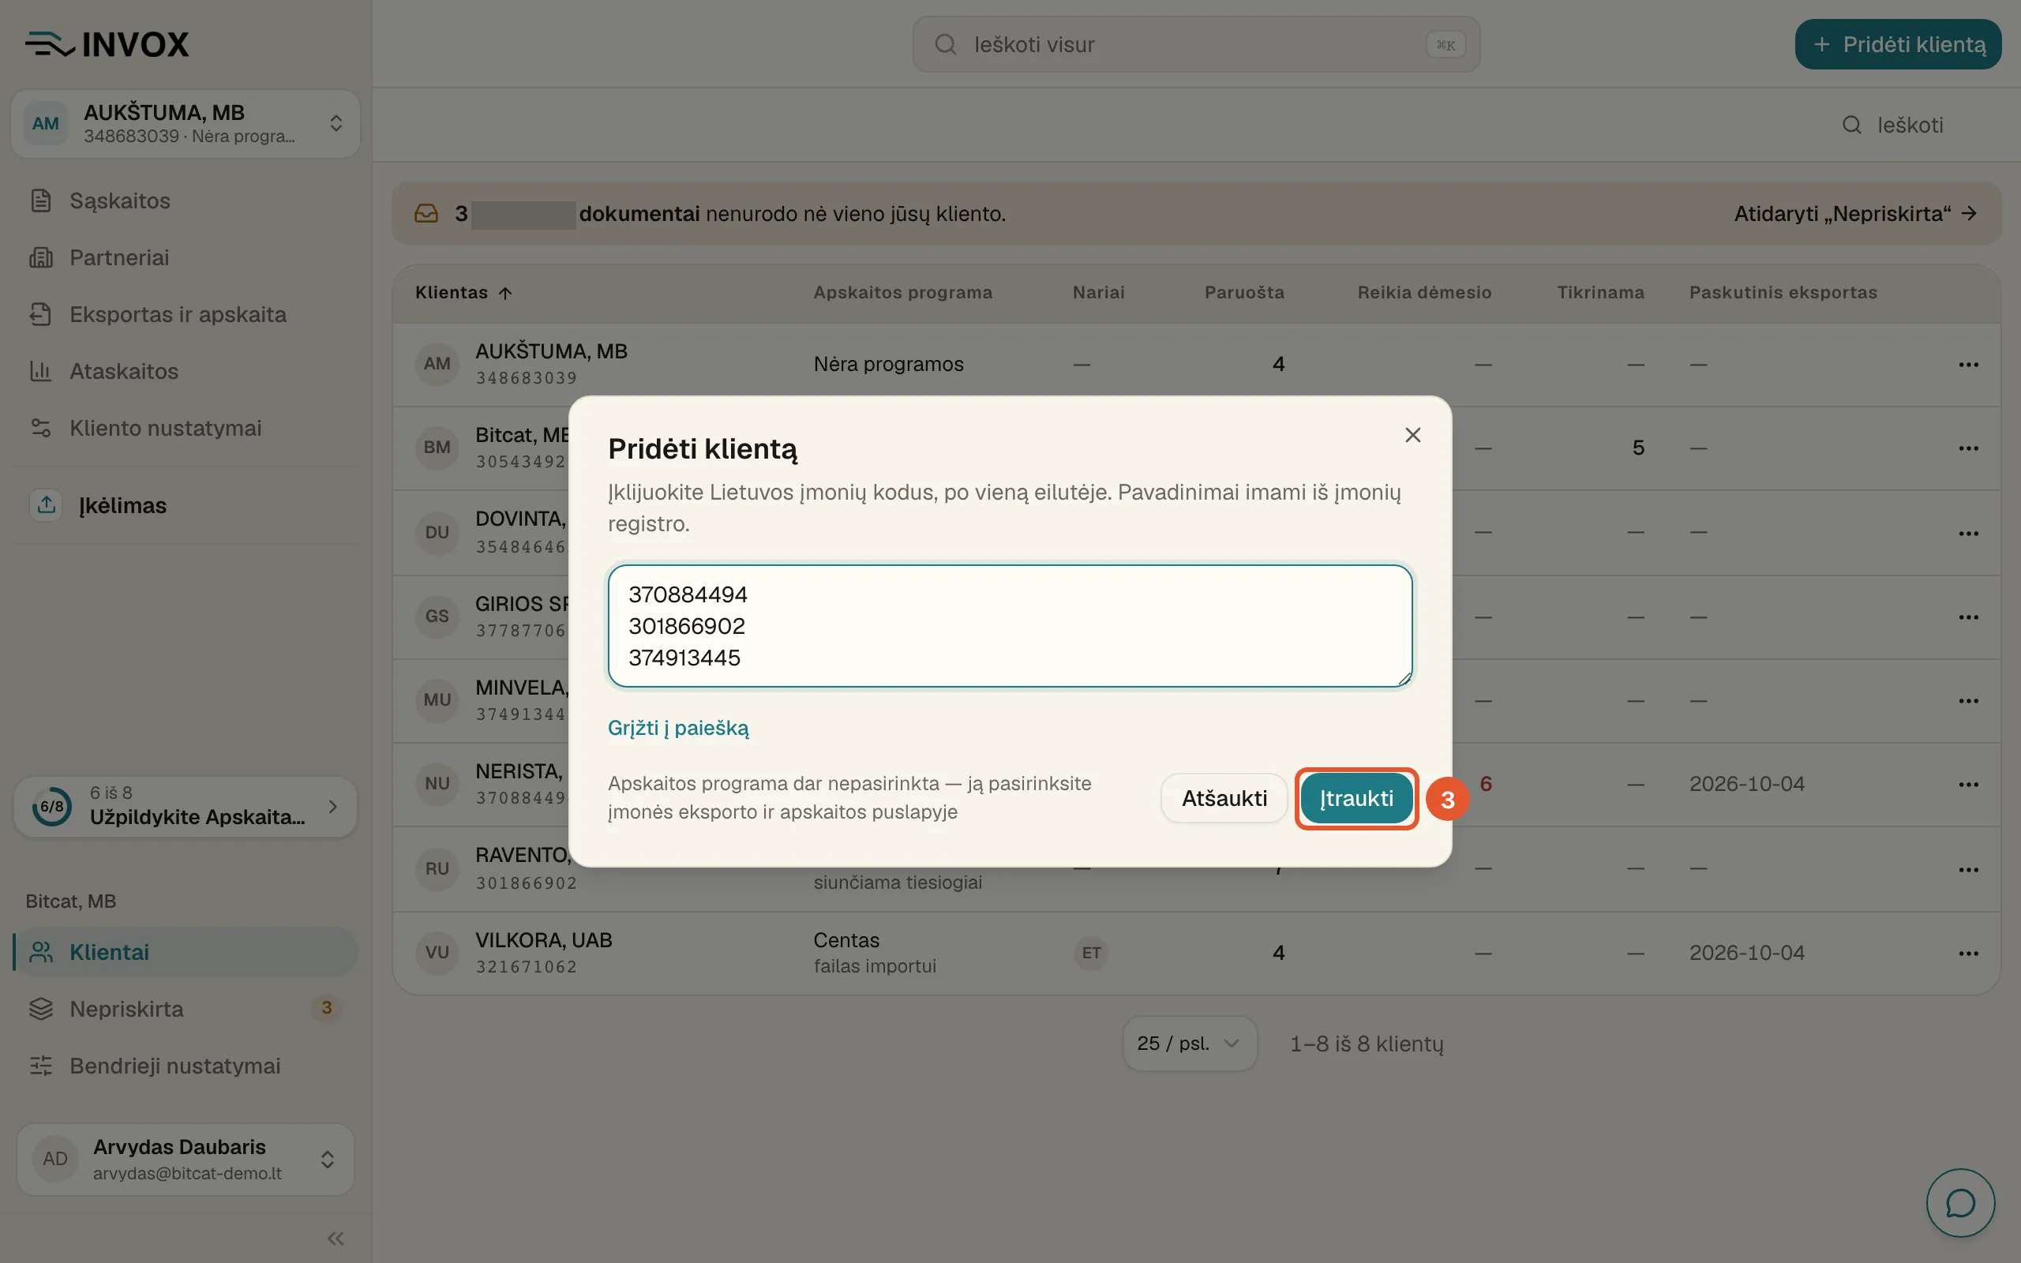The width and height of the screenshot is (2021, 1263).
Task: Select Klientai in the sidebar
Action: pos(186,952)
